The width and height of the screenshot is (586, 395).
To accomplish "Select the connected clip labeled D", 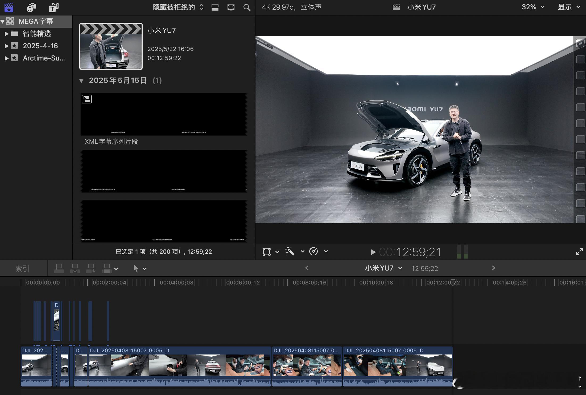I will point(56,321).
